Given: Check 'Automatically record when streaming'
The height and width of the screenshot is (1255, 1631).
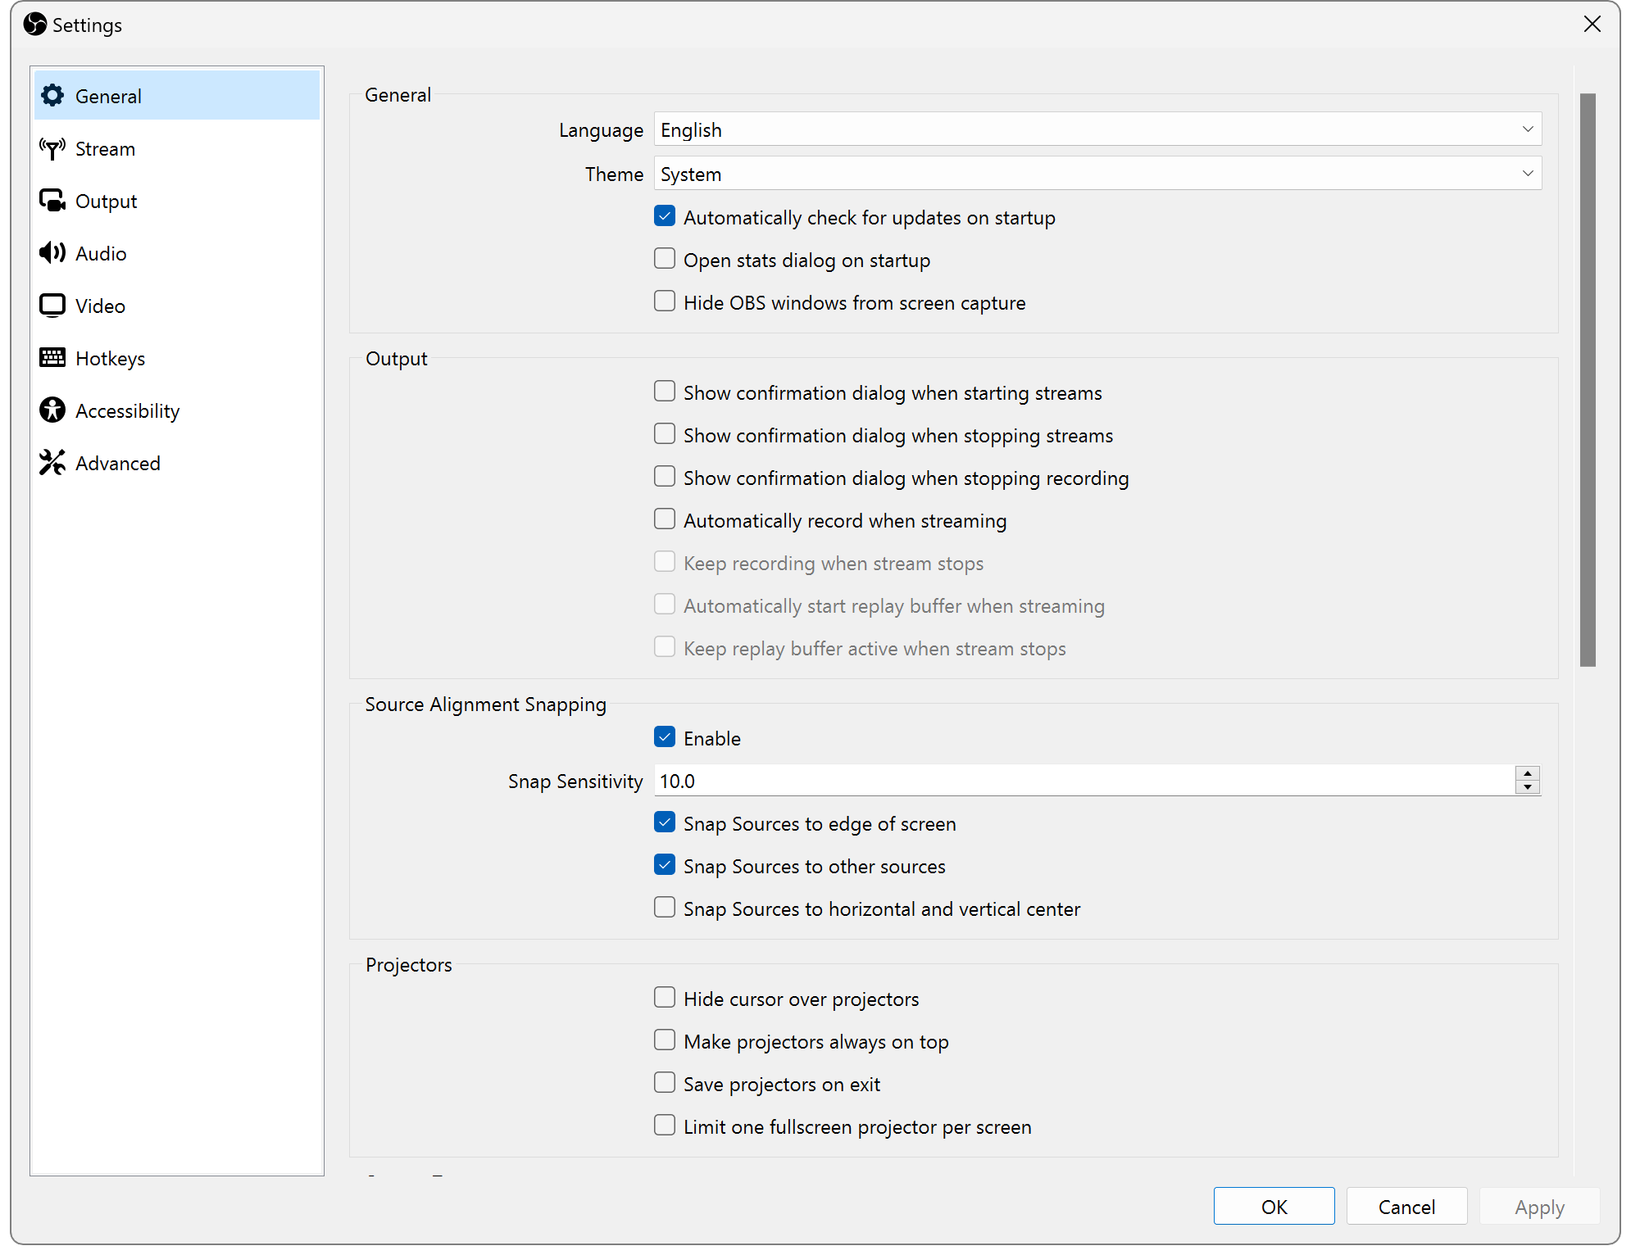Looking at the screenshot, I should click(664, 519).
